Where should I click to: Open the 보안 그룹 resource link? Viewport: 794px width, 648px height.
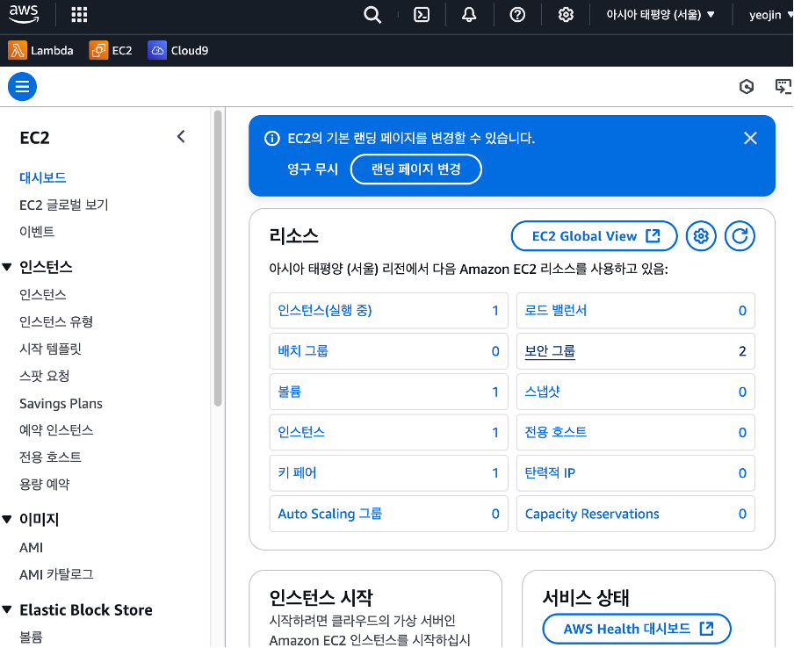pyautogui.click(x=550, y=351)
